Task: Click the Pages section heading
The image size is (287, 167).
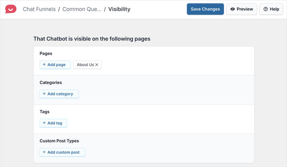Action: tap(46, 53)
